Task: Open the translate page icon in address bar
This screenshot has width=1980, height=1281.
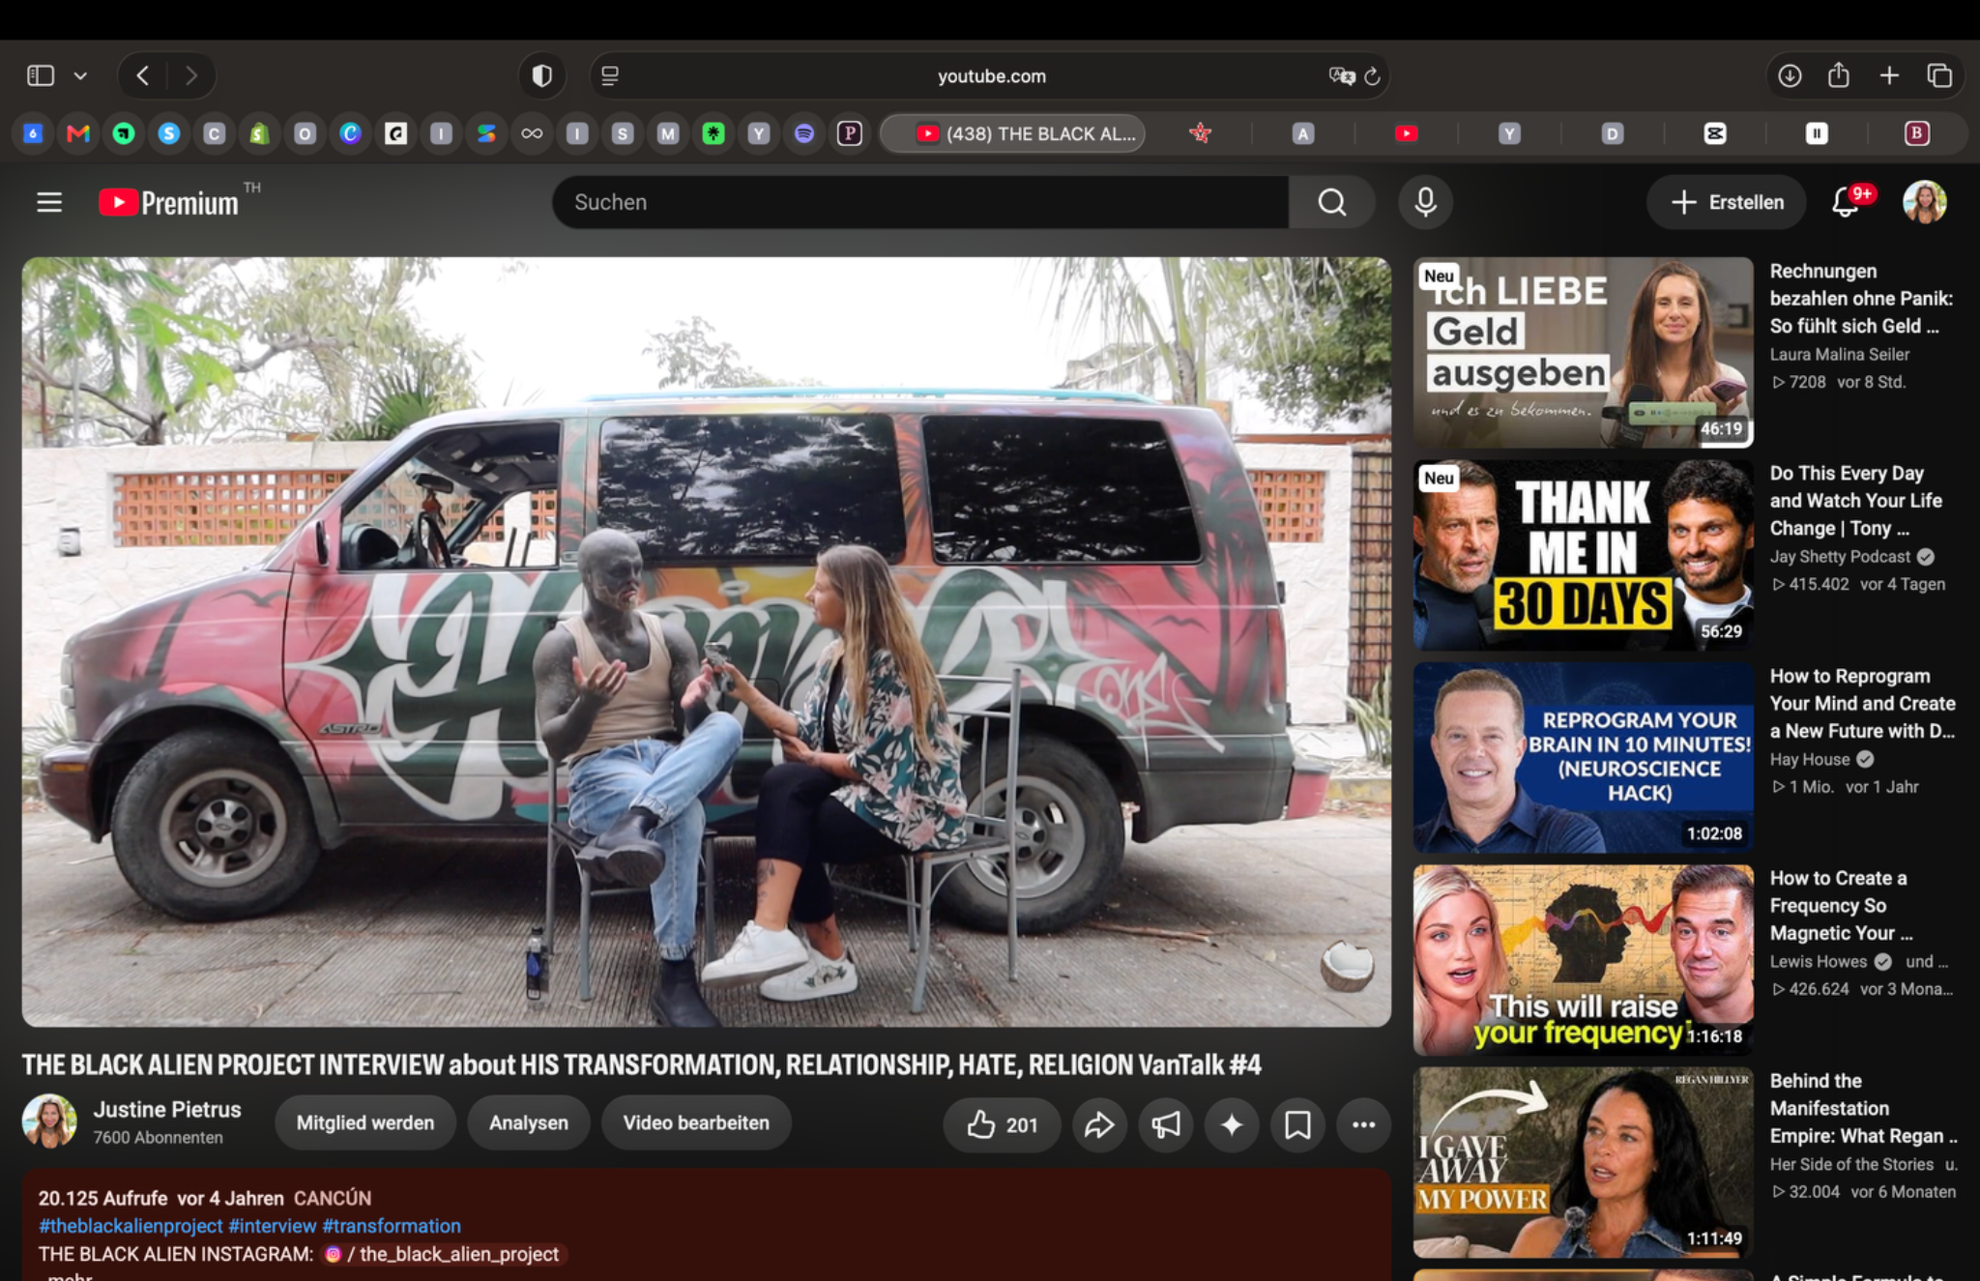Action: click(x=1341, y=75)
